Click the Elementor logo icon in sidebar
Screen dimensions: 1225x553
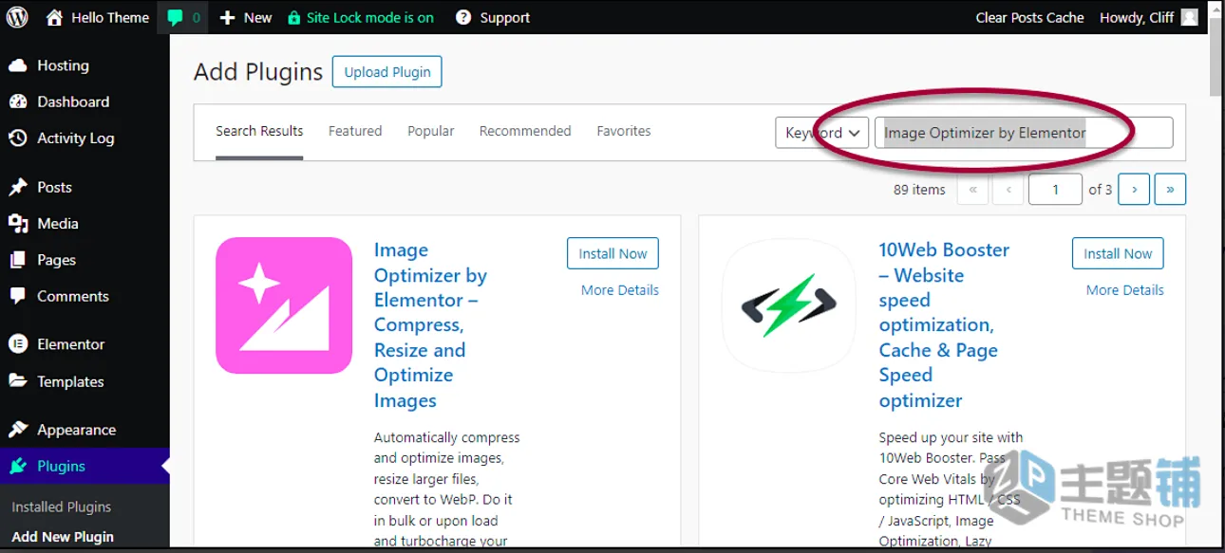click(18, 344)
